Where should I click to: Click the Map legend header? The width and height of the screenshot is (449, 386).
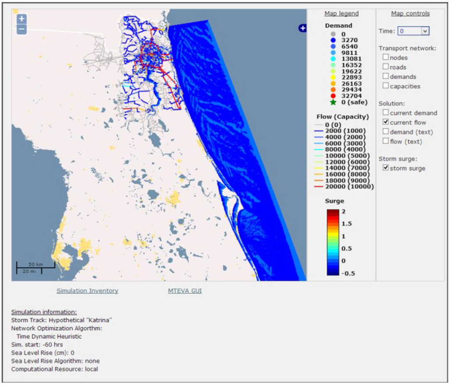(341, 14)
